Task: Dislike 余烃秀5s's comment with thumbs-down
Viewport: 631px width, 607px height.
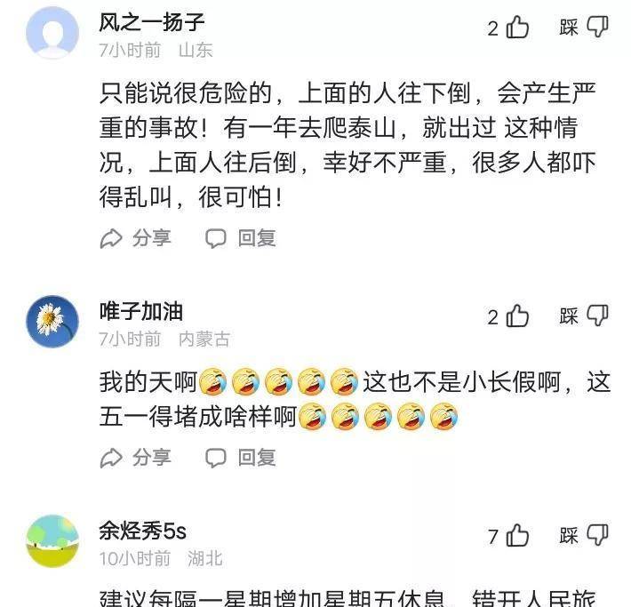Action: tap(597, 535)
